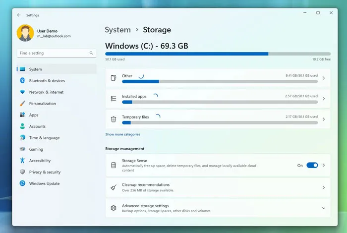Click the Network Wi-Fi icon in sidebar

[x=22, y=92]
